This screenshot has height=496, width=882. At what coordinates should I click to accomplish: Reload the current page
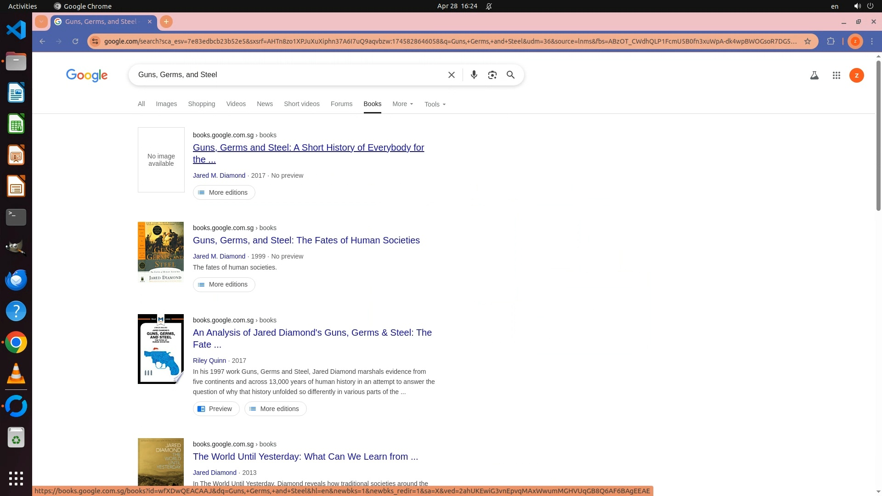pyautogui.click(x=75, y=41)
